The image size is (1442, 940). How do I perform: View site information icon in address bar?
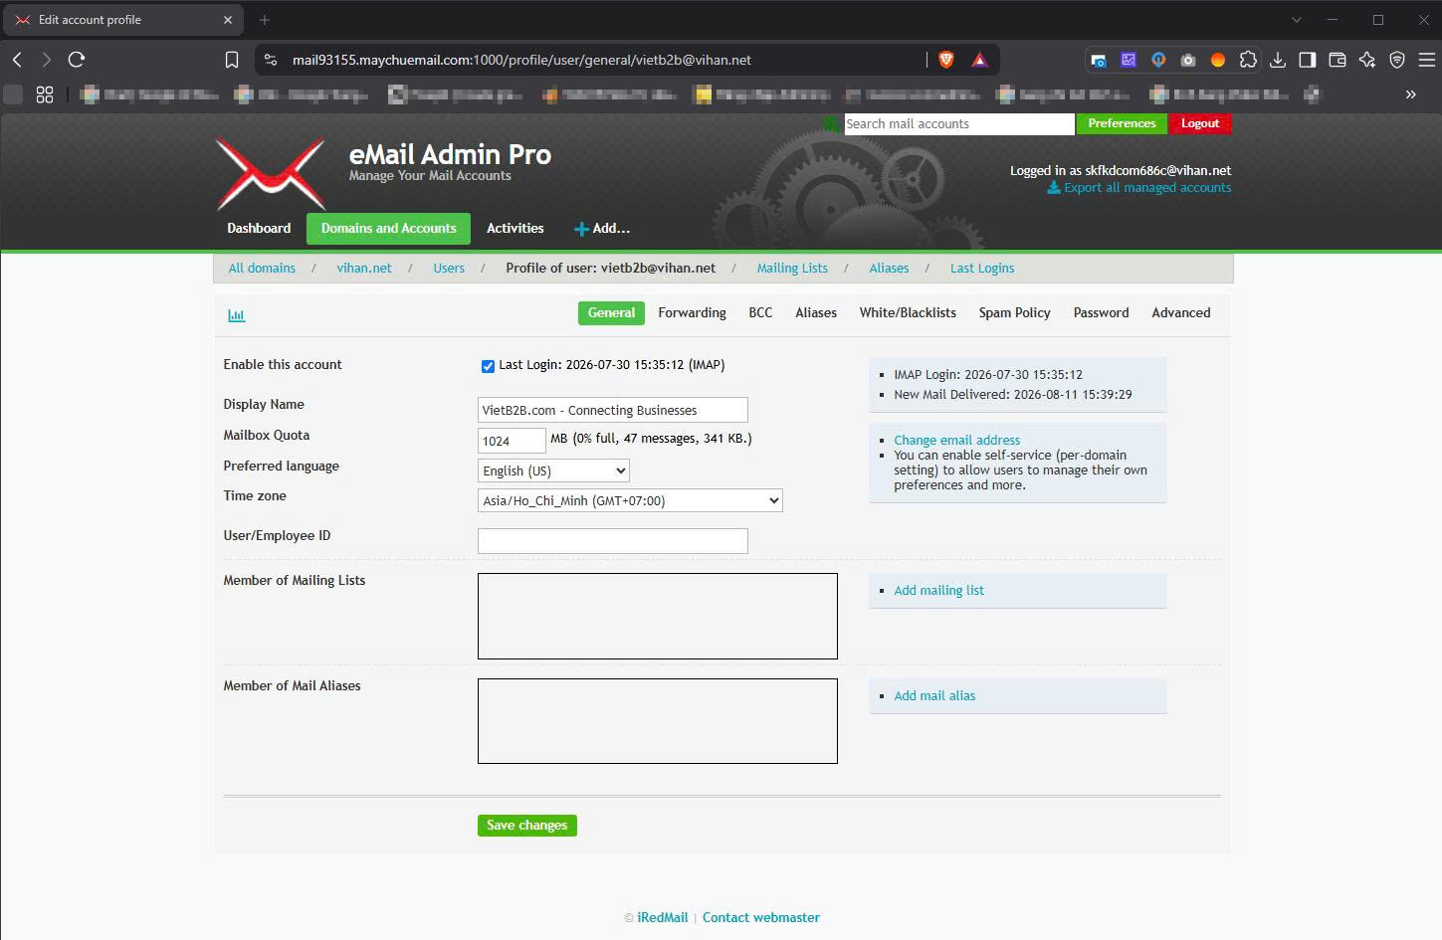click(270, 60)
